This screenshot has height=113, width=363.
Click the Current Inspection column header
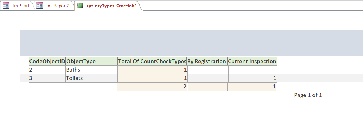pyautogui.click(x=252, y=61)
